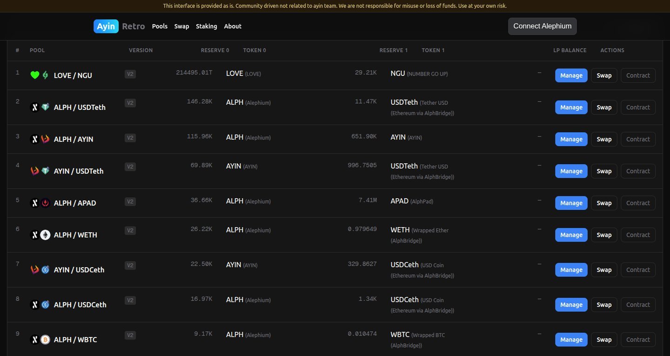Click the orange WBTC Bitcoin token icon

pos(45,340)
